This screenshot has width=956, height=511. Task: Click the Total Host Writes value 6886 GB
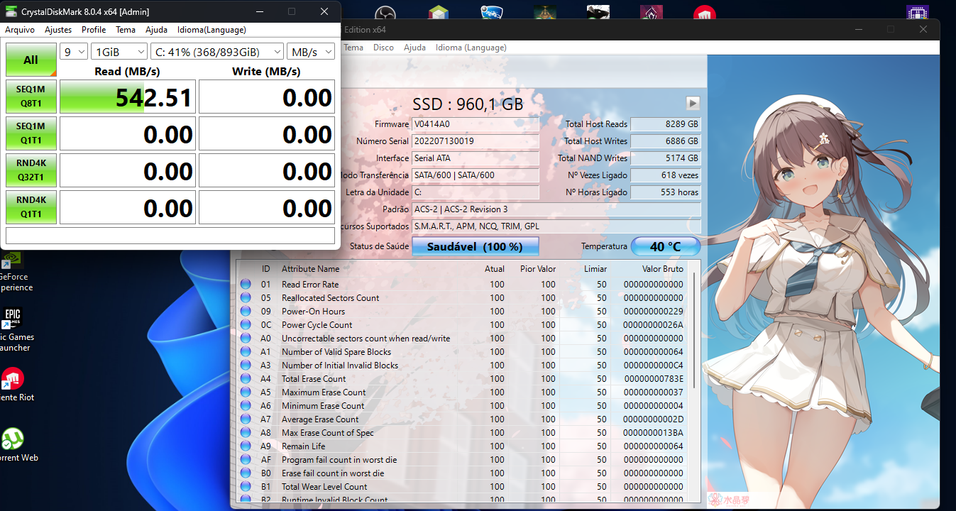[x=666, y=141]
